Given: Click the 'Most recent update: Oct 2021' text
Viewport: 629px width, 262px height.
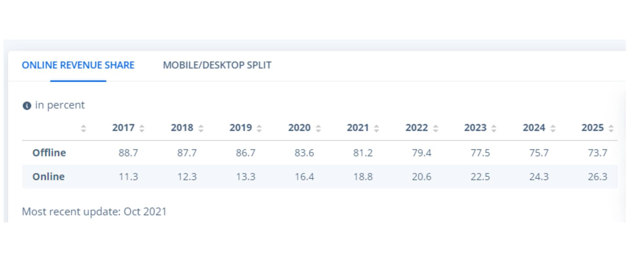Looking at the screenshot, I should (94, 212).
